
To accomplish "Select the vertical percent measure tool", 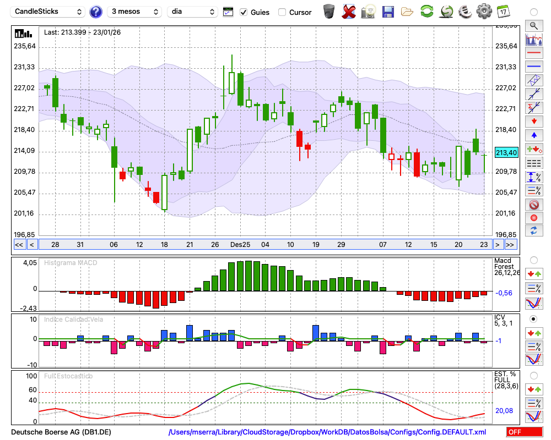I will click(534, 177).
